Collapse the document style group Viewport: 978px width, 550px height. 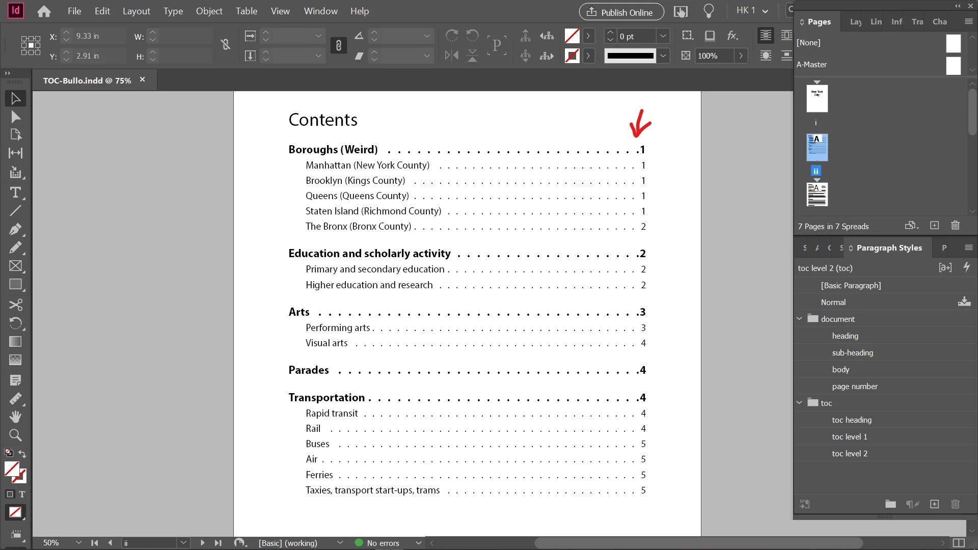[800, 319]
